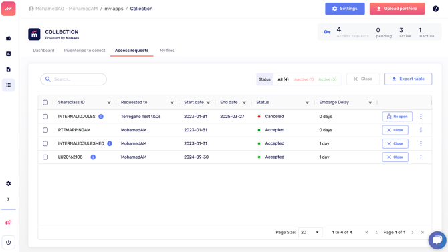Check the LU20162108 row checkbox
This screenshot has height=252, width=448.
[45, 157]
